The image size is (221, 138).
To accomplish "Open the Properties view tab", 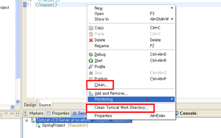I will click(58, 113).
